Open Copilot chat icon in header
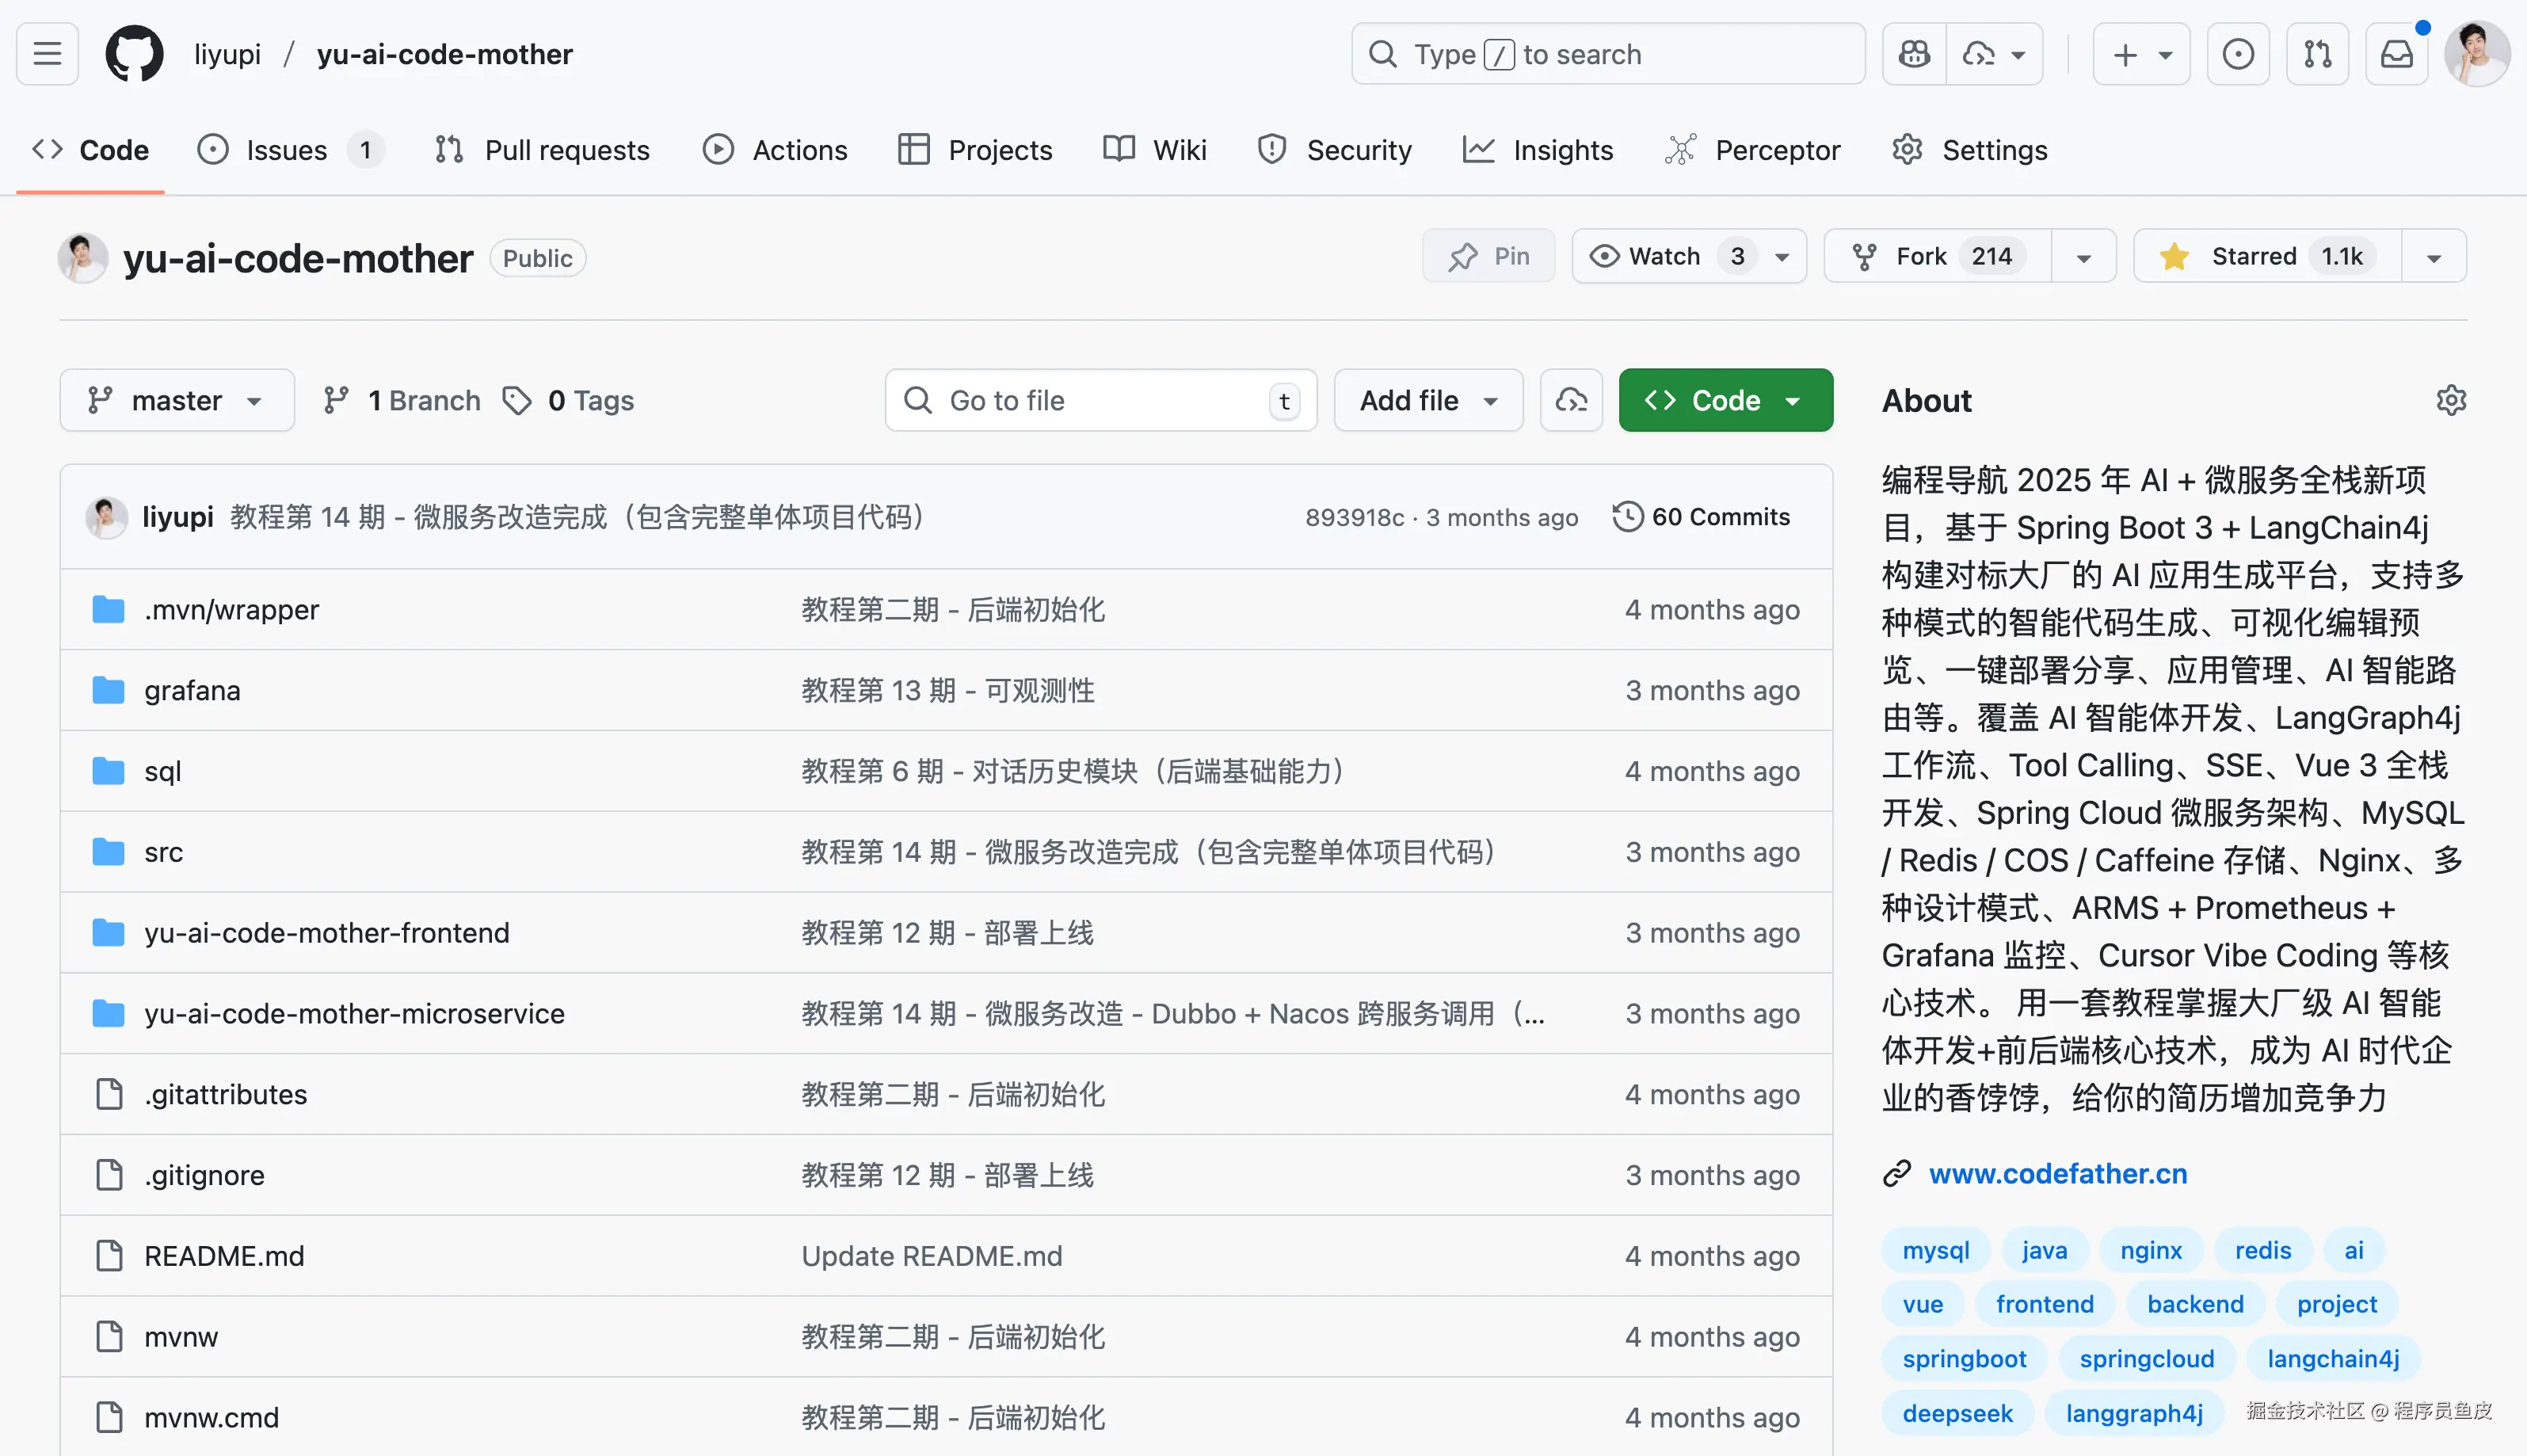 click(1914, 54)
